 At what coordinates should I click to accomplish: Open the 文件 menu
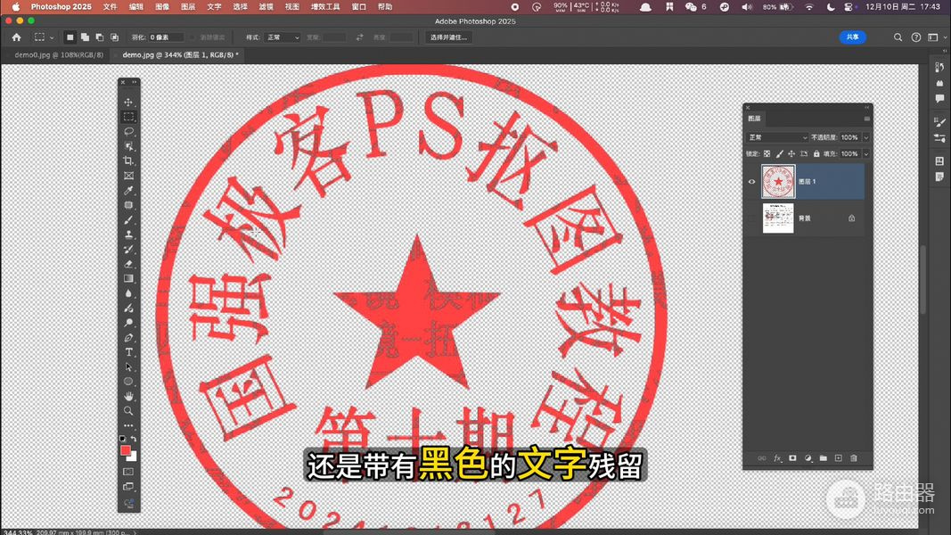110,6
